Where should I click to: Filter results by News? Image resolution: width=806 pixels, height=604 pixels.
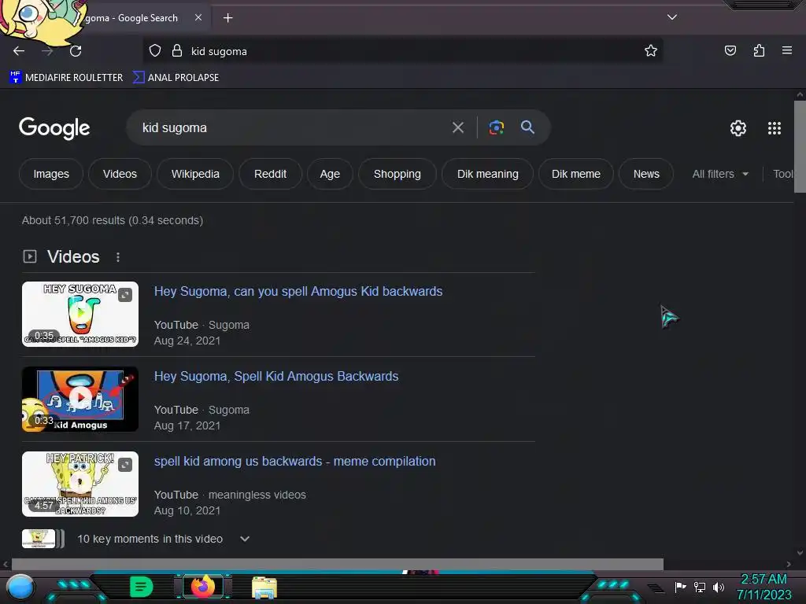(646, 174)
